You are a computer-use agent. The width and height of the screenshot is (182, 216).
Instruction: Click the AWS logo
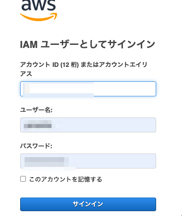coord(39,10)
